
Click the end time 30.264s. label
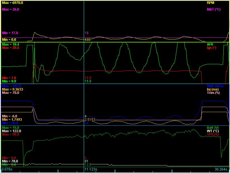point(222,169)
